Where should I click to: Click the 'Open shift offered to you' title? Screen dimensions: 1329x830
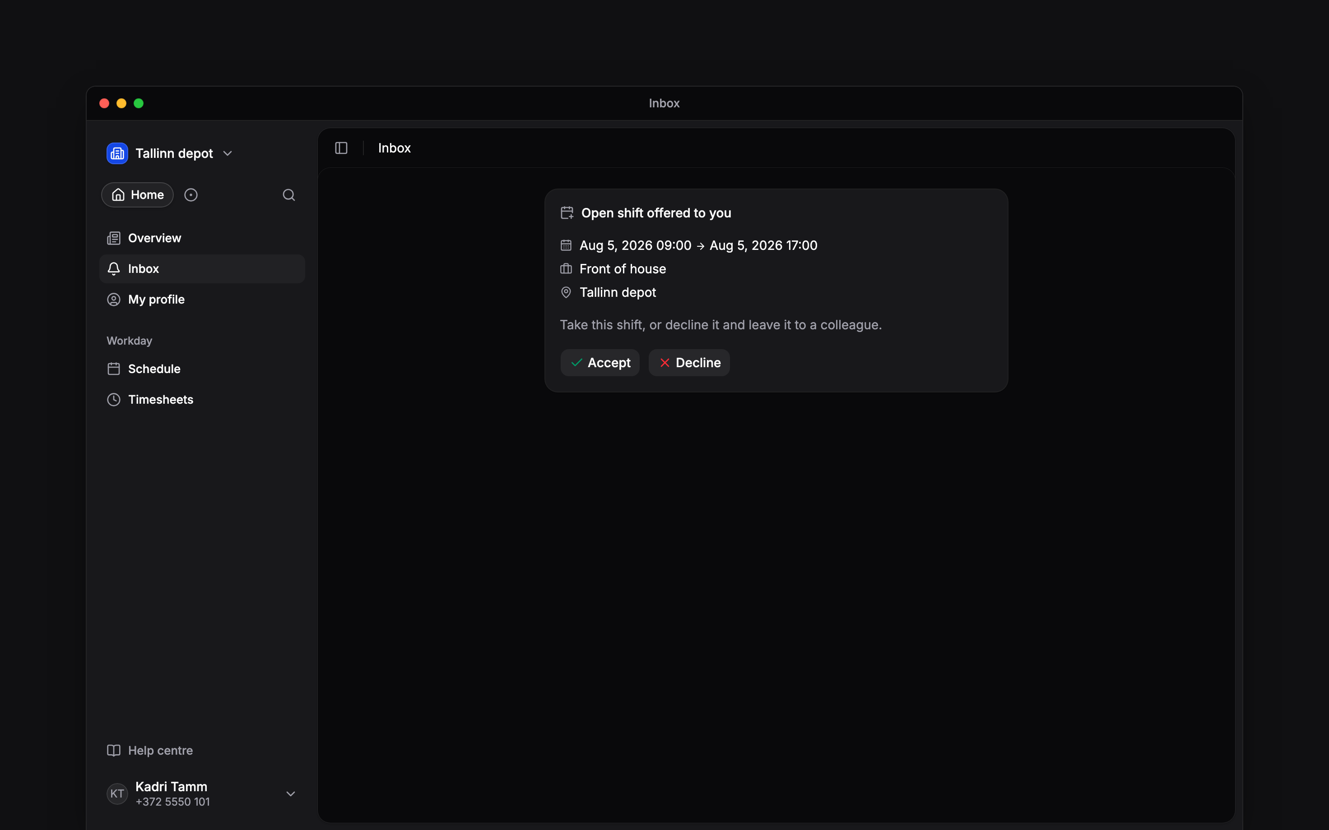click(x=656, y=213)
